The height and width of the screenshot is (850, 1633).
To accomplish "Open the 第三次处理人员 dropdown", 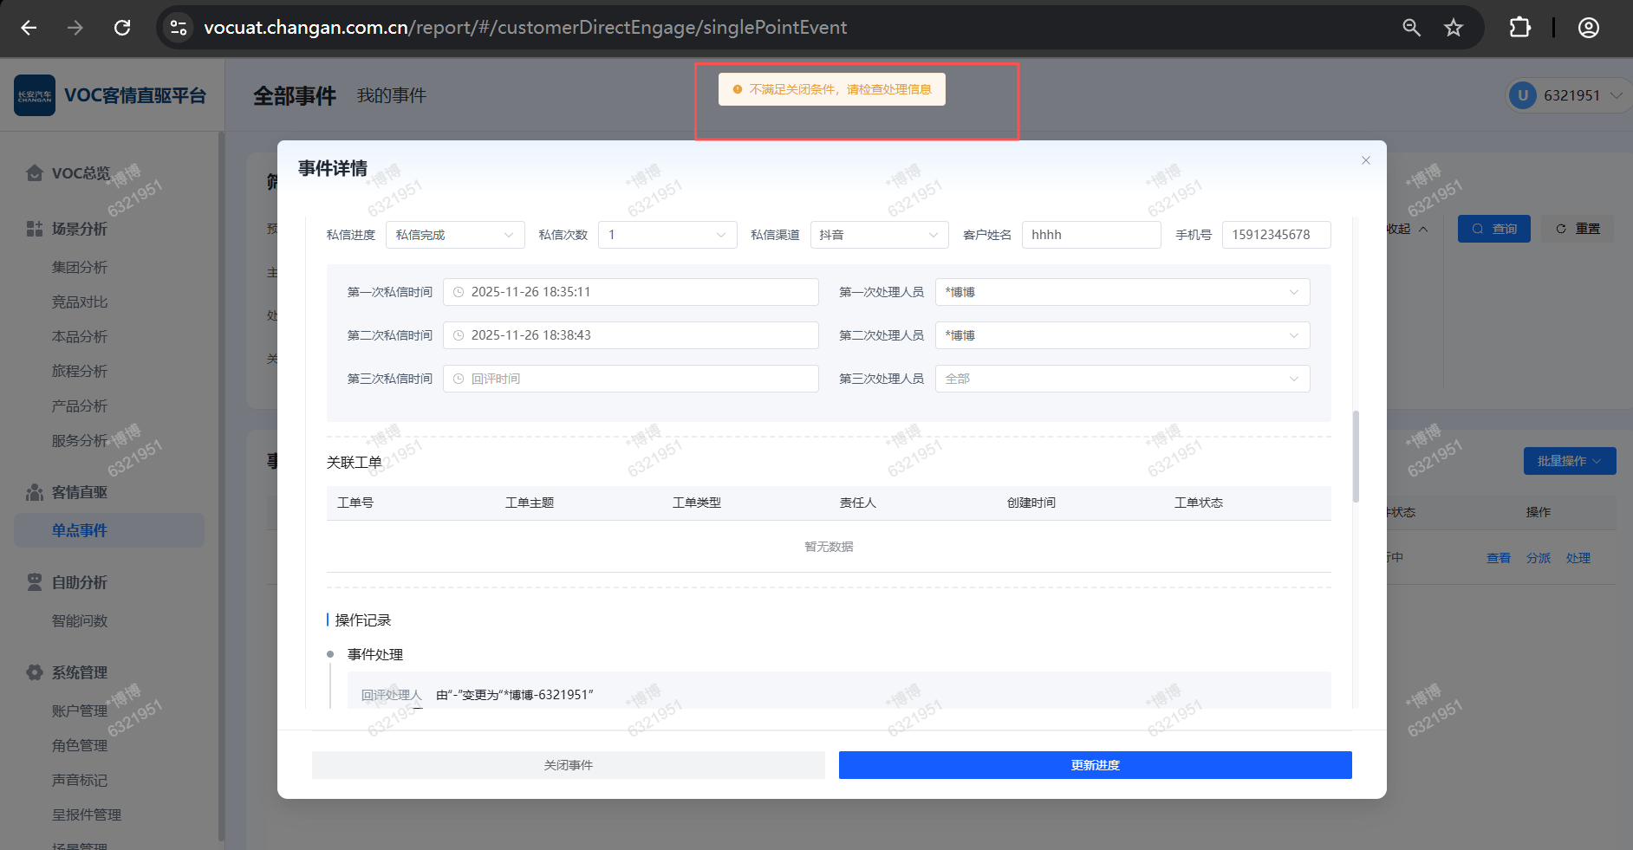I will click(x=1122, y=379).
